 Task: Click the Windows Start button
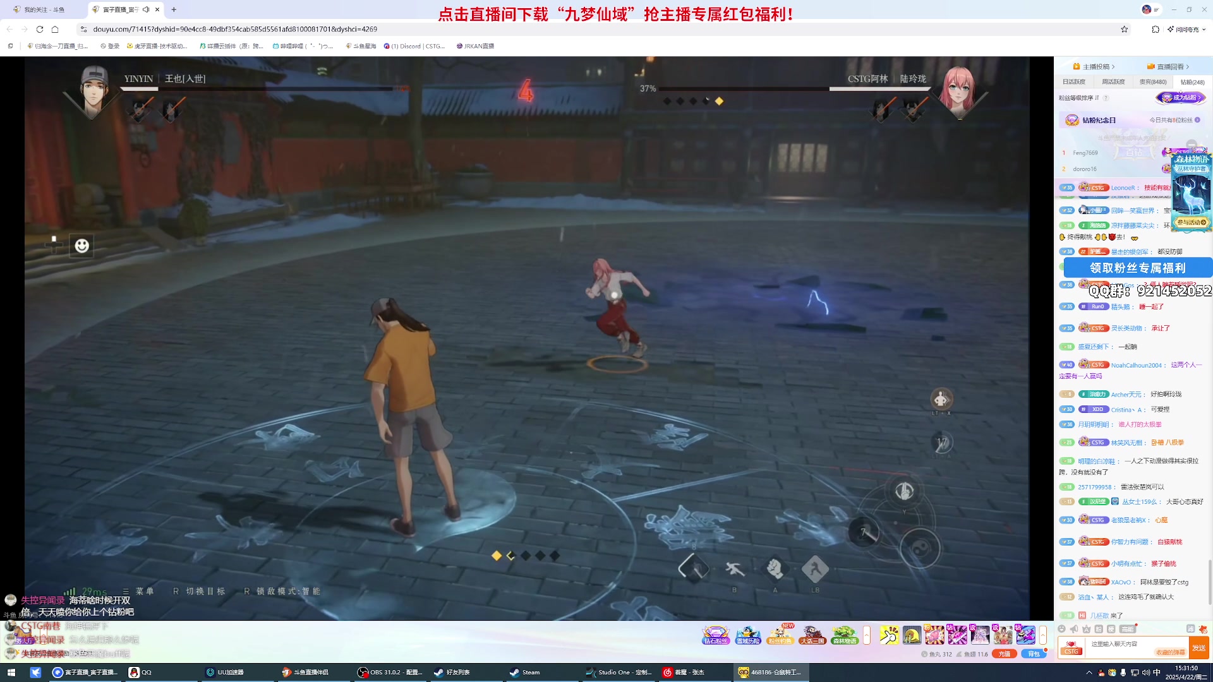click(x=11, y=673)
